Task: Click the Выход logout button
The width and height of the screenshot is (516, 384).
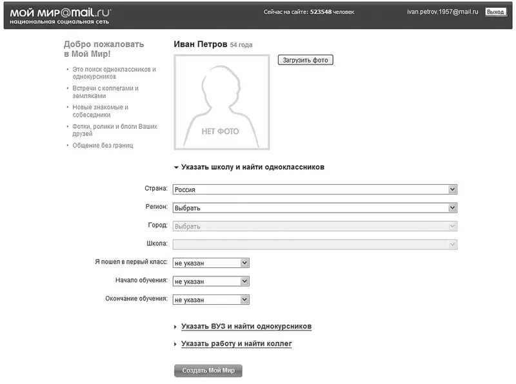Action: click(495, 12)
